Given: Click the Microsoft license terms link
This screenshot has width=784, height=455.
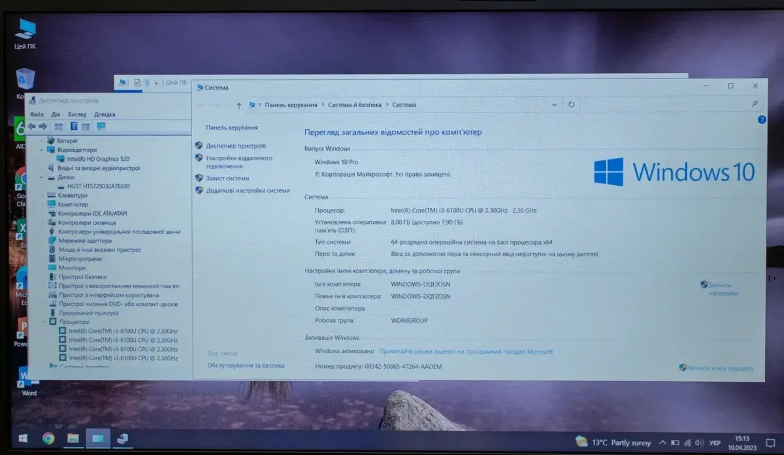Looking at the screenshot, I should coord(466,352).
